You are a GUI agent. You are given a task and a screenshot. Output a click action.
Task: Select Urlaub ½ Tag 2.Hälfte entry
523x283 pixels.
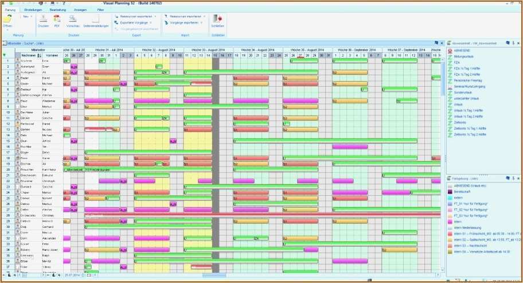point(469,117)
